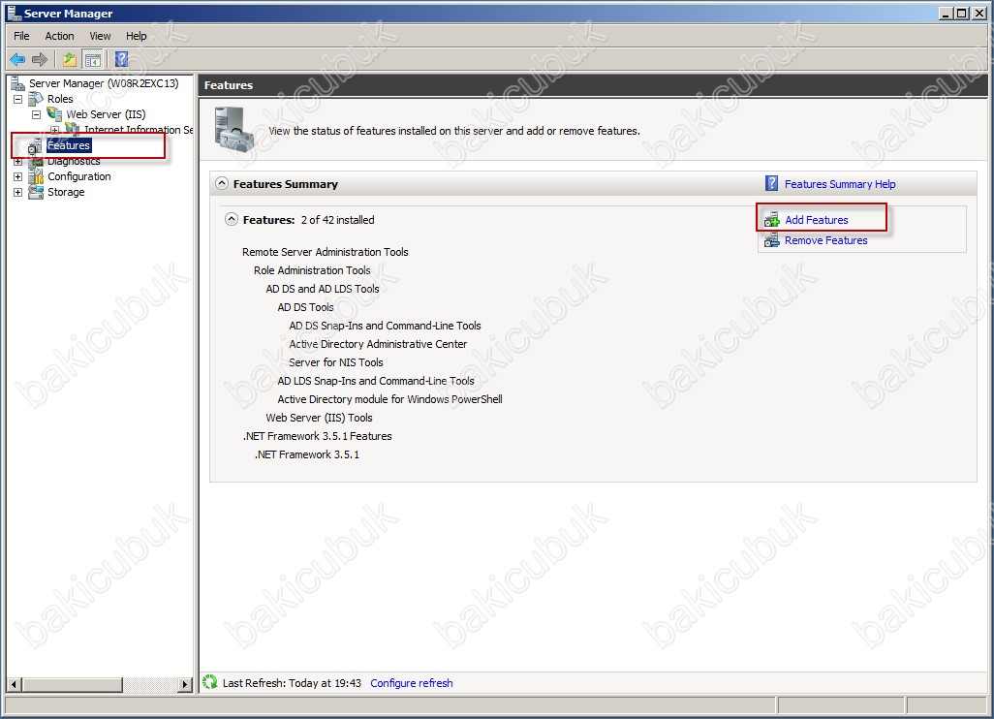Select the Features node in the tree

(x=69, y=145)
